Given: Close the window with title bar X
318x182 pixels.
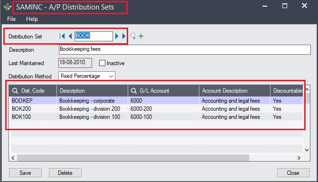Looking at the screenshot, I should coord(304,6).
